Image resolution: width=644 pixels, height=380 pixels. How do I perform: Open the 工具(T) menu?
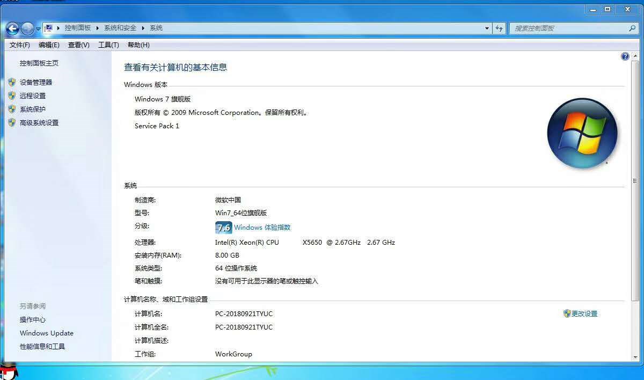coord(108,45)
